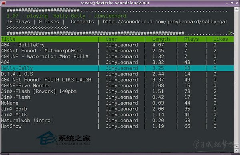
Task: Click the scrollbar down arrow at bottom
Action: (x=236, y=151)
